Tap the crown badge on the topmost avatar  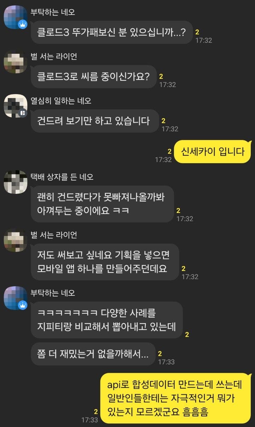(23, 25)
